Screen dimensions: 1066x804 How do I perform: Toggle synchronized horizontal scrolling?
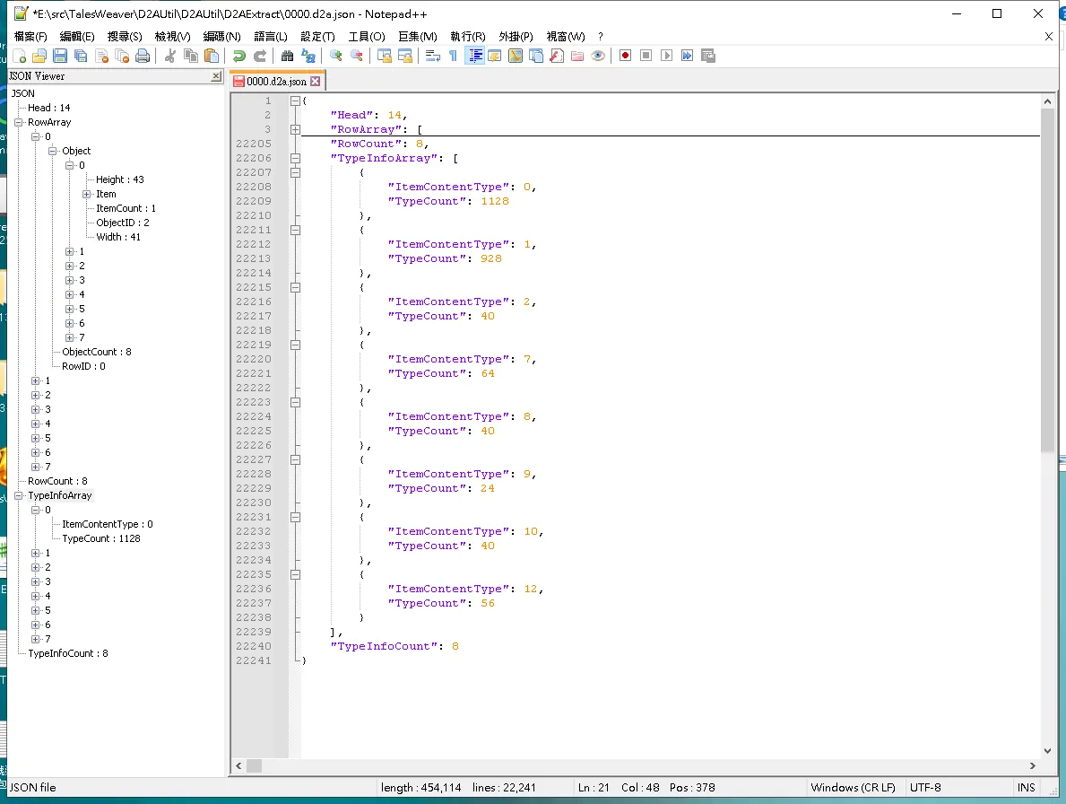pos(404,56)
